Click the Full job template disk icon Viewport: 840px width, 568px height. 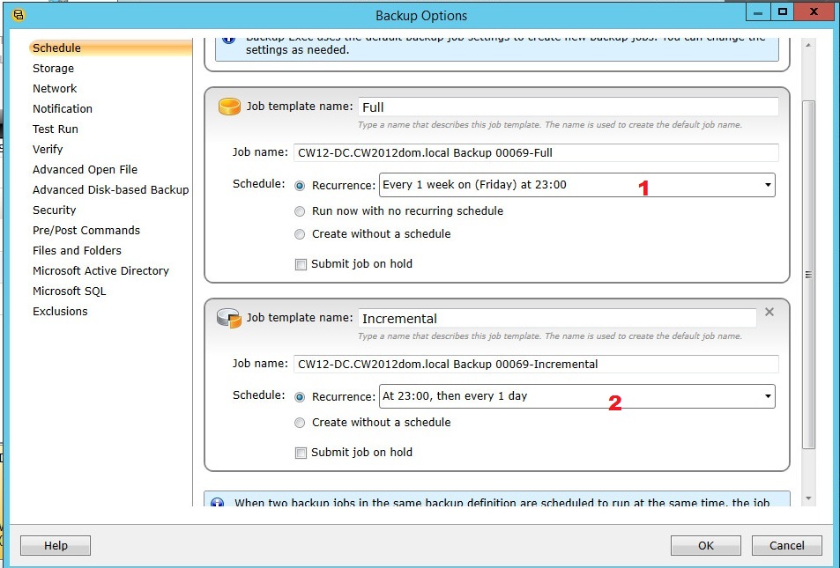coord(229,107)
